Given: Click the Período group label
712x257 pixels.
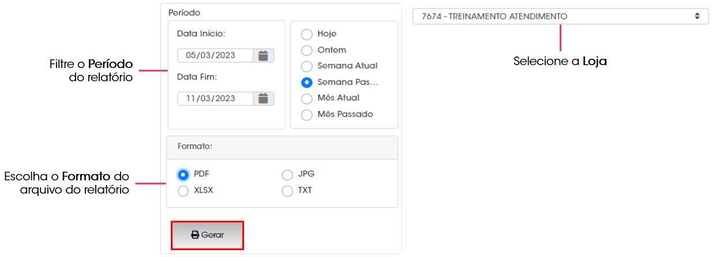Looking at the screenshot, I should 184,12.
